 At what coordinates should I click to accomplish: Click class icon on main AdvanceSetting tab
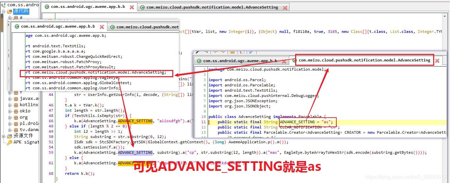click(143, 7)
